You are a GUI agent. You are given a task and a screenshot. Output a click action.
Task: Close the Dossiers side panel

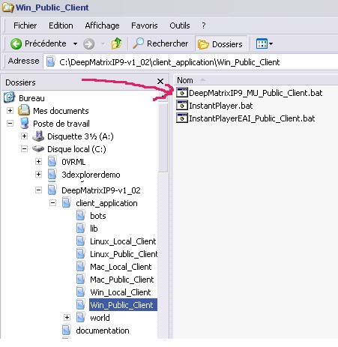pyautogui.click(x=160, y=82)
